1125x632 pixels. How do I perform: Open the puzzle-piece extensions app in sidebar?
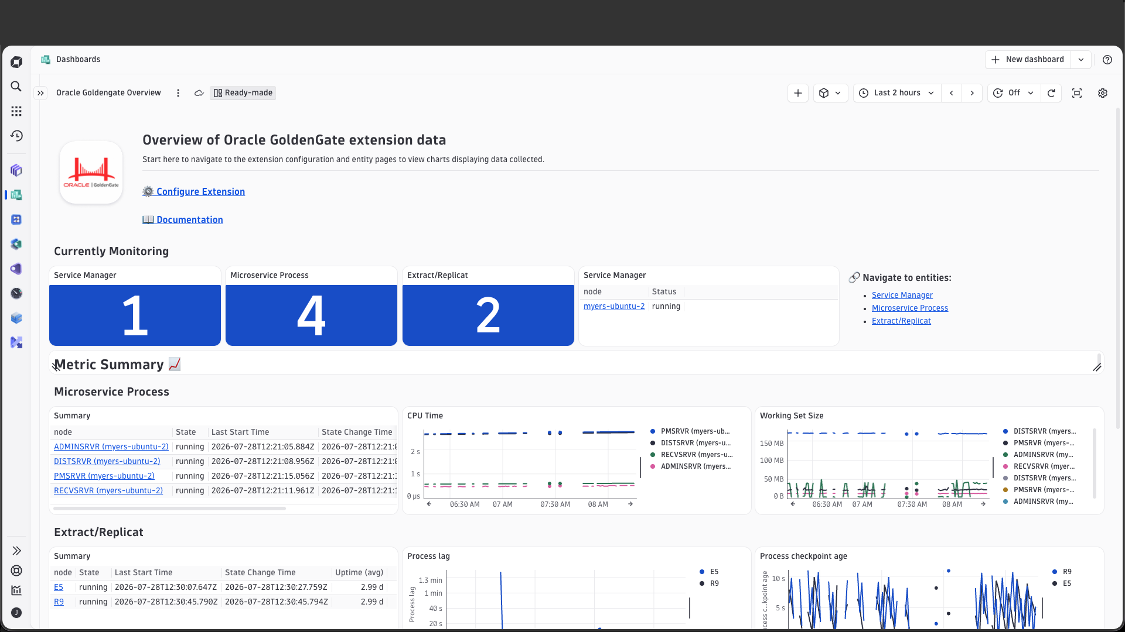tap(16, 342)
